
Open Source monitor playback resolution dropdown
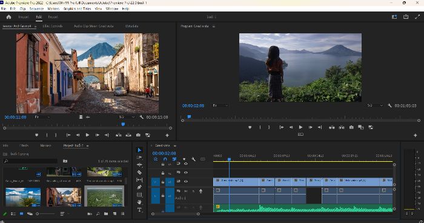pos(127,117)
